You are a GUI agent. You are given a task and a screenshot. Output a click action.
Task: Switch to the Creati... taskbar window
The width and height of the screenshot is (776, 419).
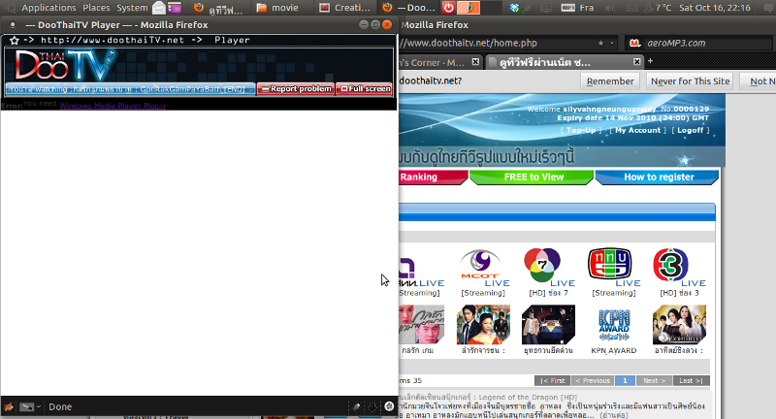tap(345, 8)
